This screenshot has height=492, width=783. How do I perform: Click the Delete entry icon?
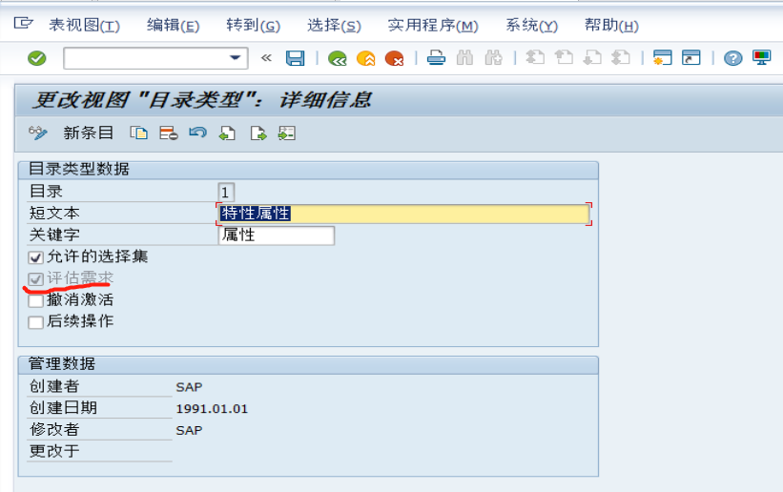[x=168, y=133]
